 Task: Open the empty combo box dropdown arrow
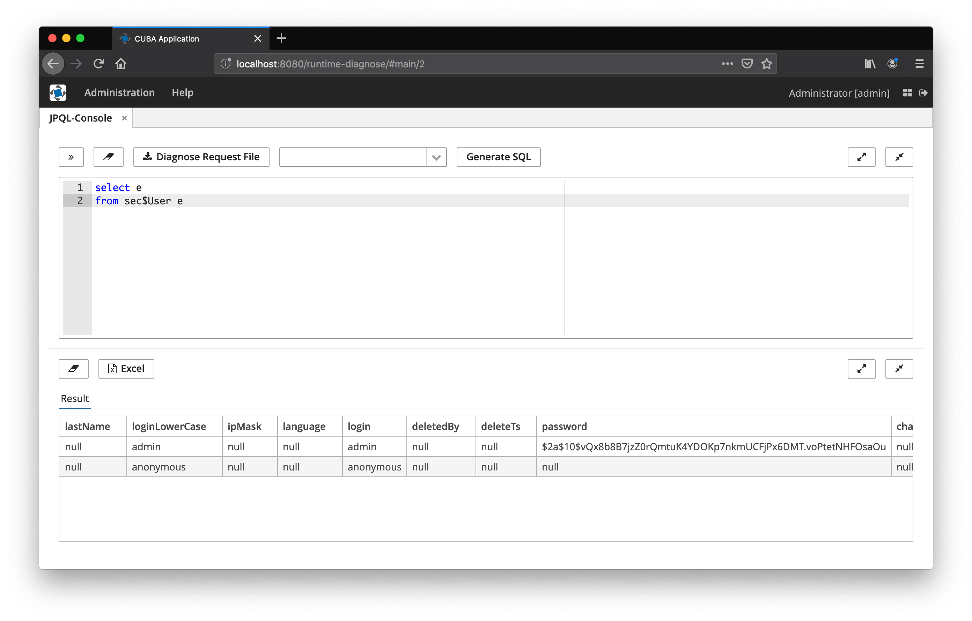436,157
